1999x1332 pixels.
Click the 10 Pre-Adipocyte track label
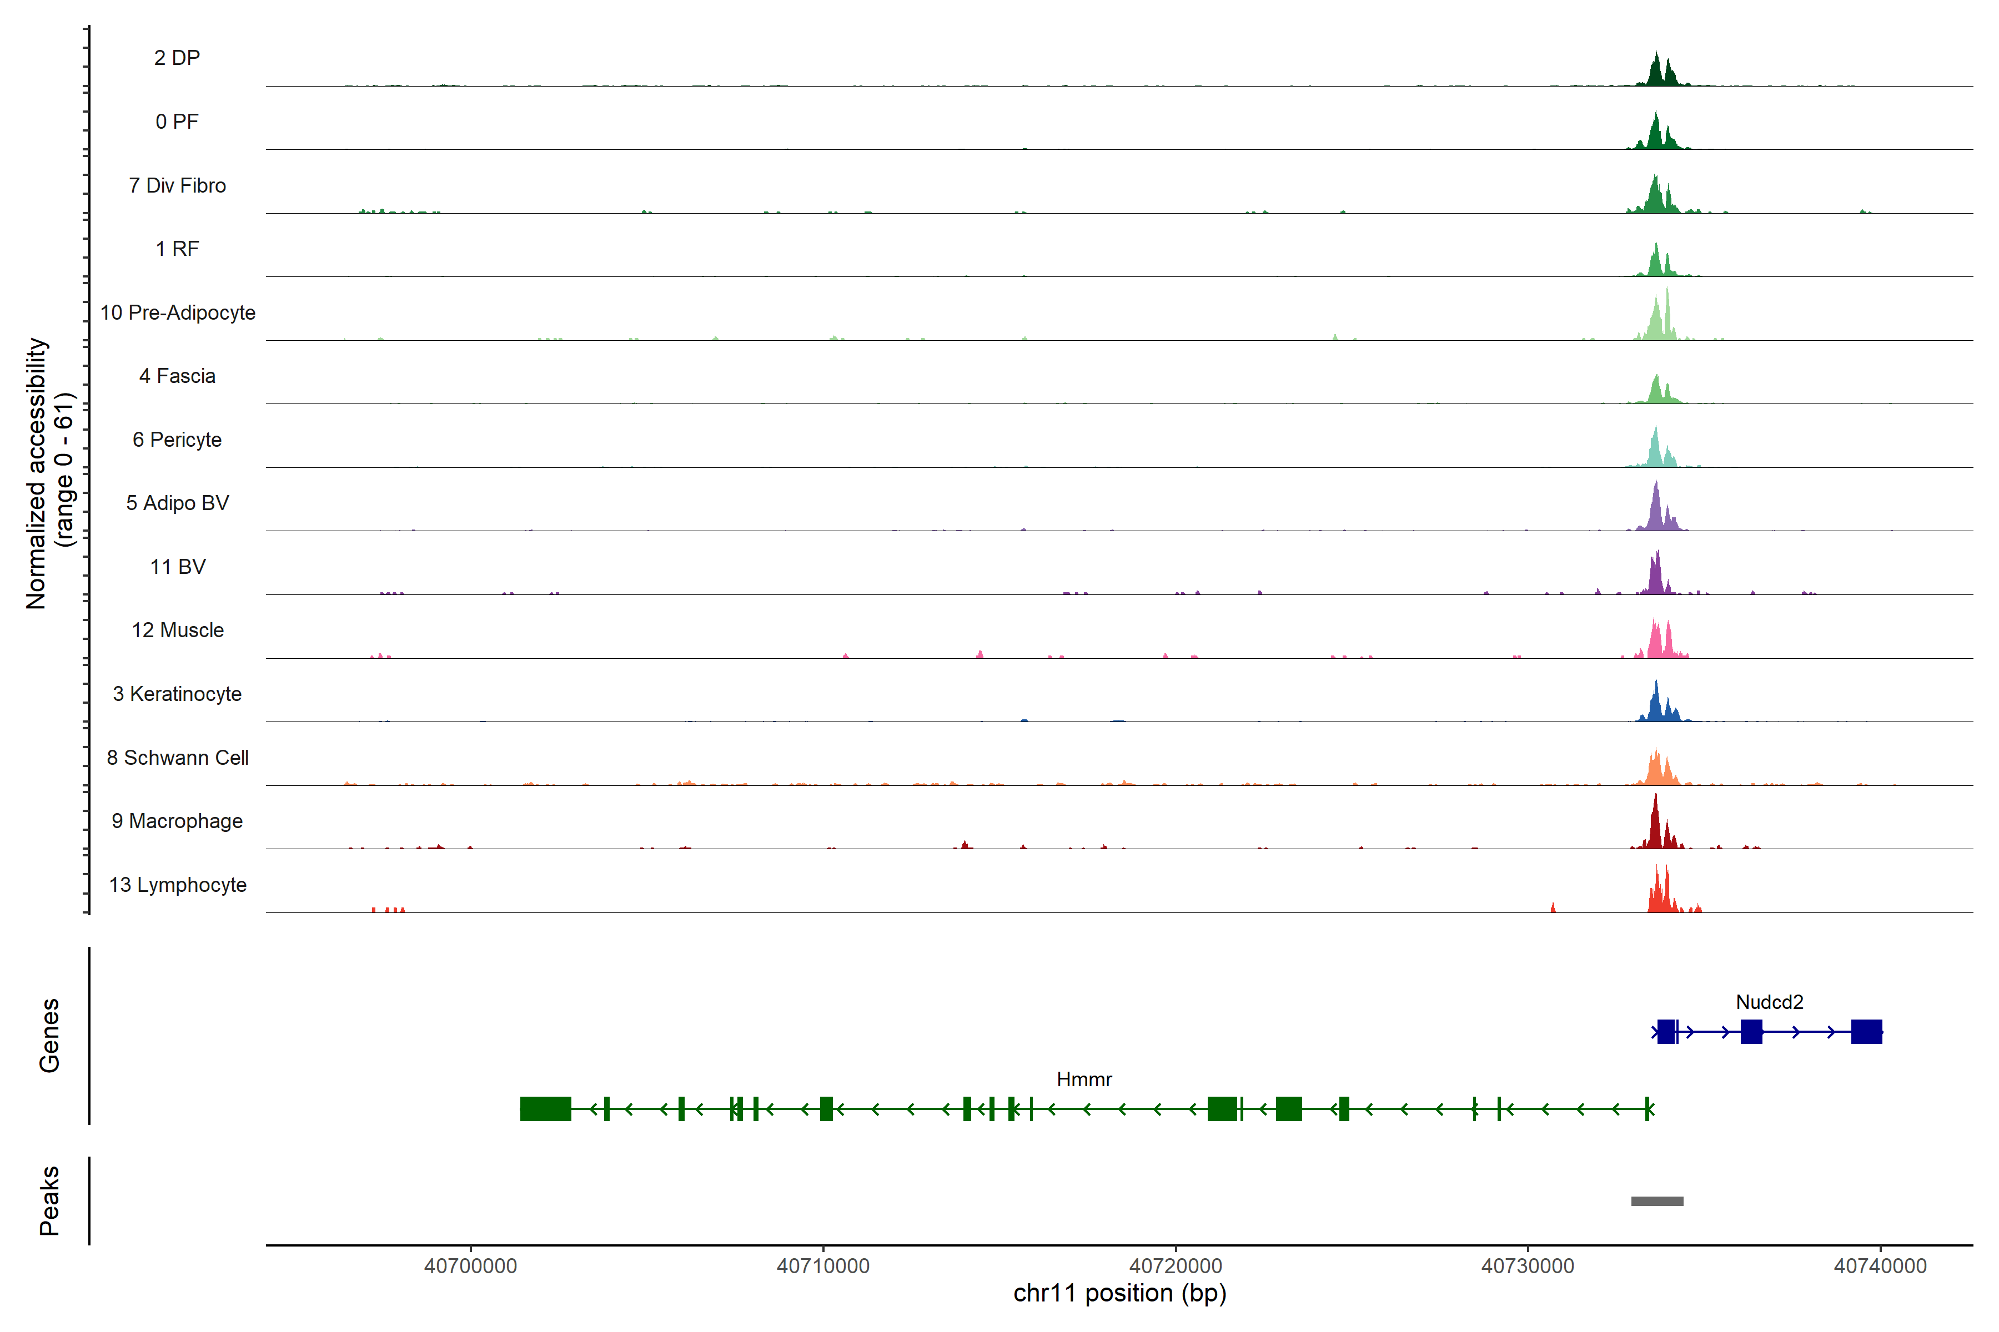(x=178, y=312)
